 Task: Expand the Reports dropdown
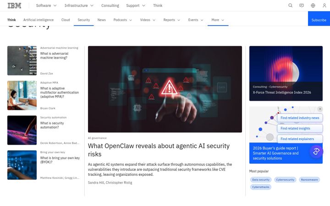(172, 20)
